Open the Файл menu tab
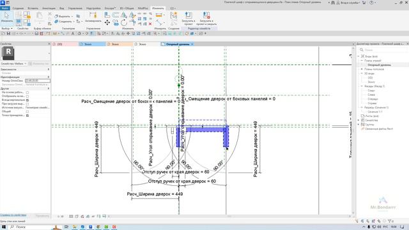This screenshot has height=230, width=409. coord(4,8)
